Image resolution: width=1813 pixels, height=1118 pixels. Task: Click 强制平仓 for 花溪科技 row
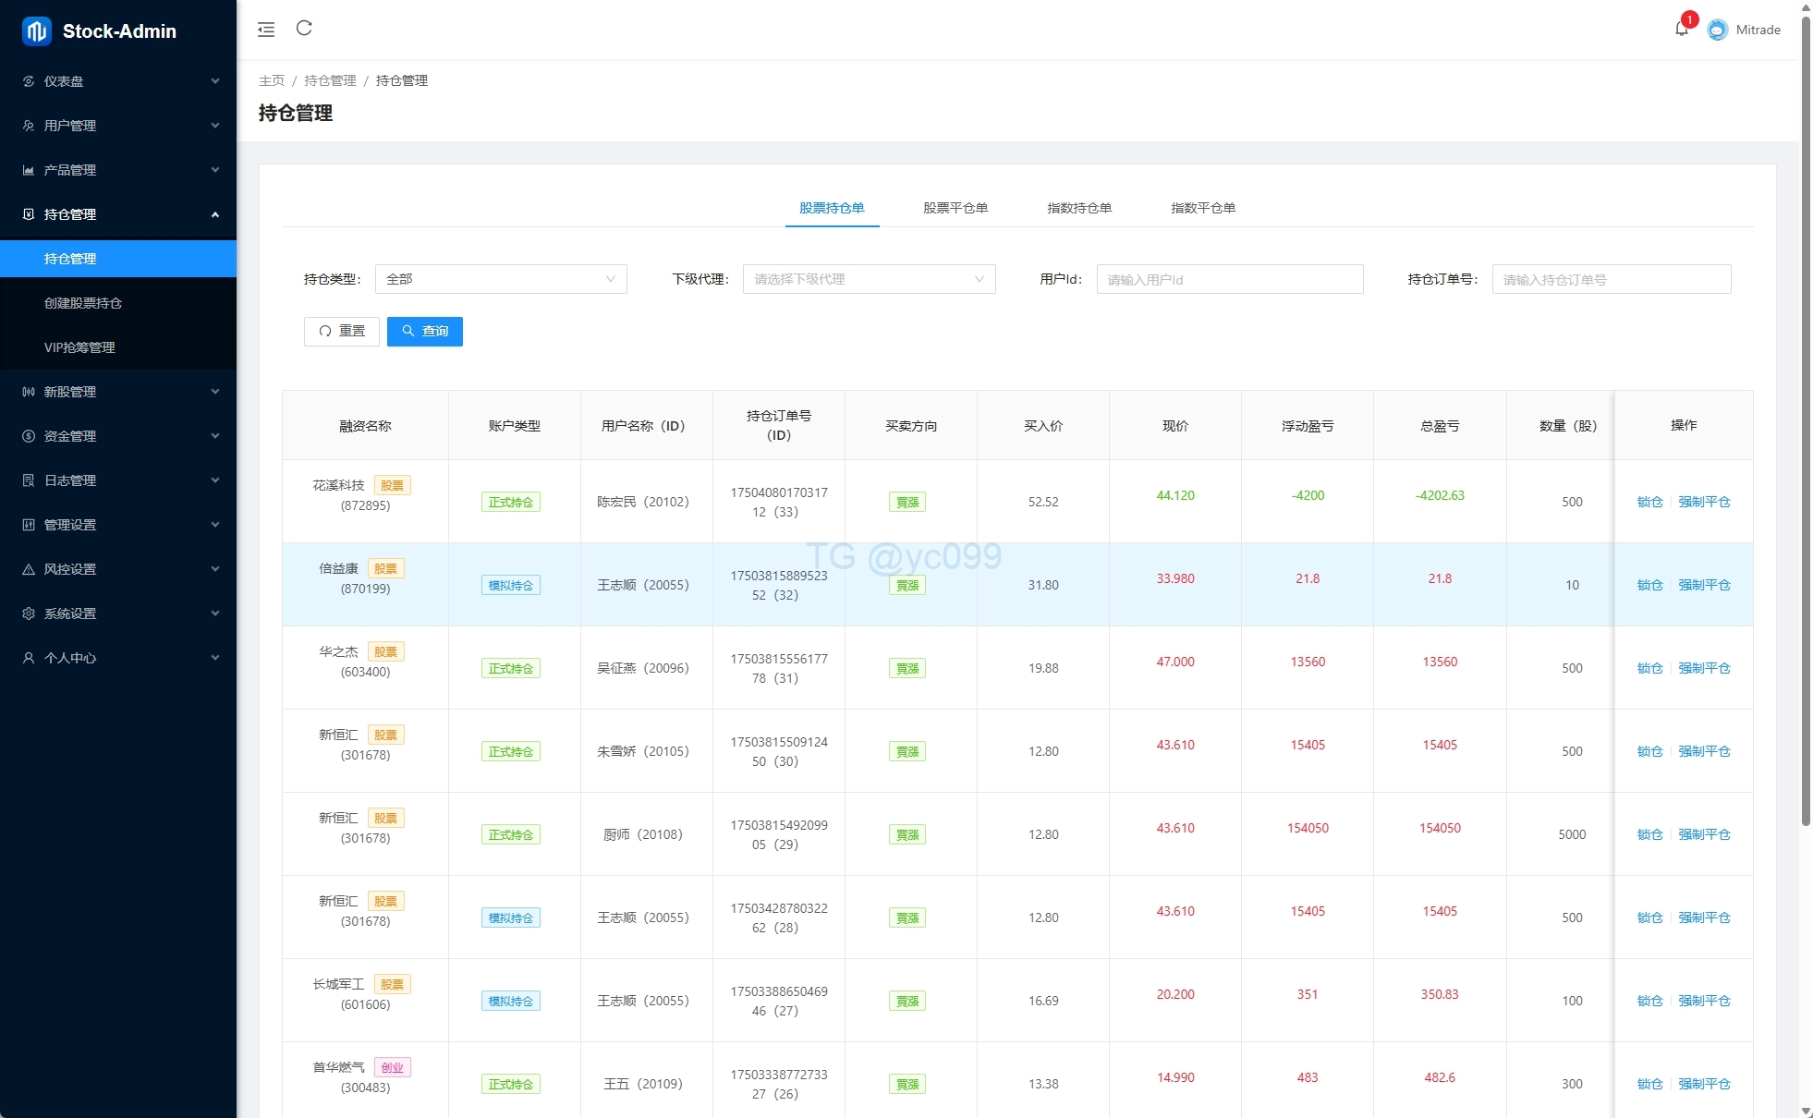click(x=1704, y=502)
